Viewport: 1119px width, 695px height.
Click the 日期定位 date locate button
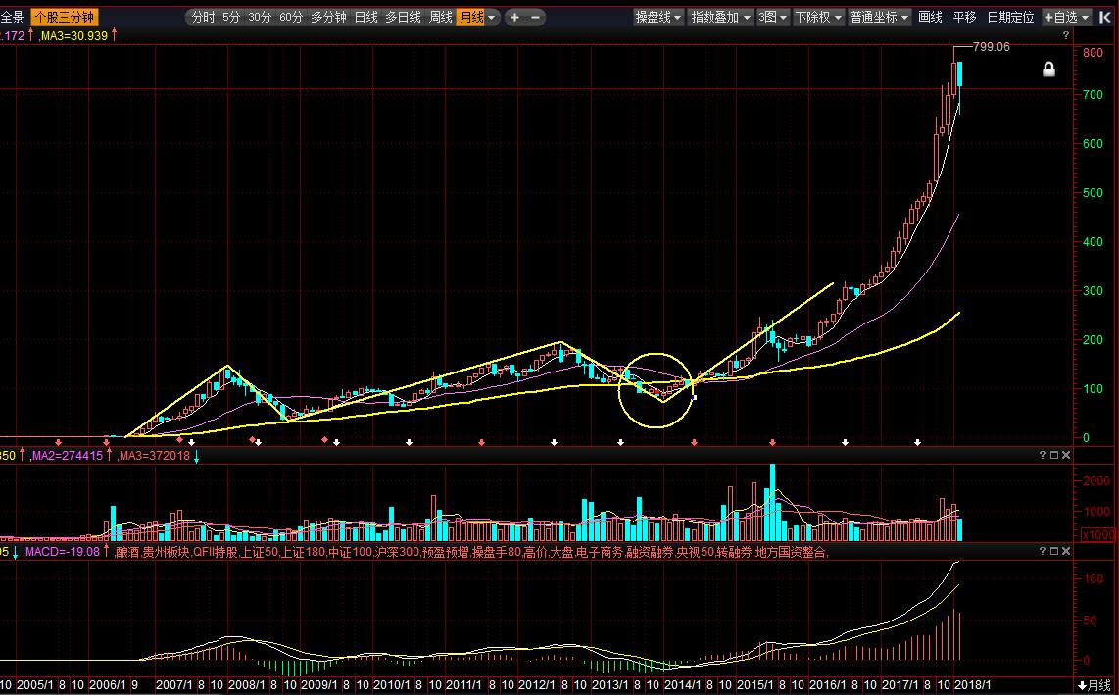(1010, 17)
